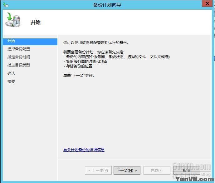
Task: Select the 指定备份时间 step
Action: 19,57
